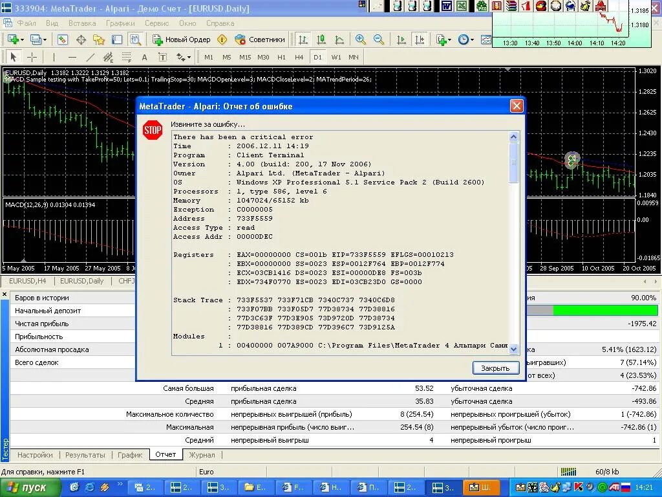Click the Zoom Out magnifier icon
The image size is (662, 497).
pyautogui.click(x=379, y=39)
